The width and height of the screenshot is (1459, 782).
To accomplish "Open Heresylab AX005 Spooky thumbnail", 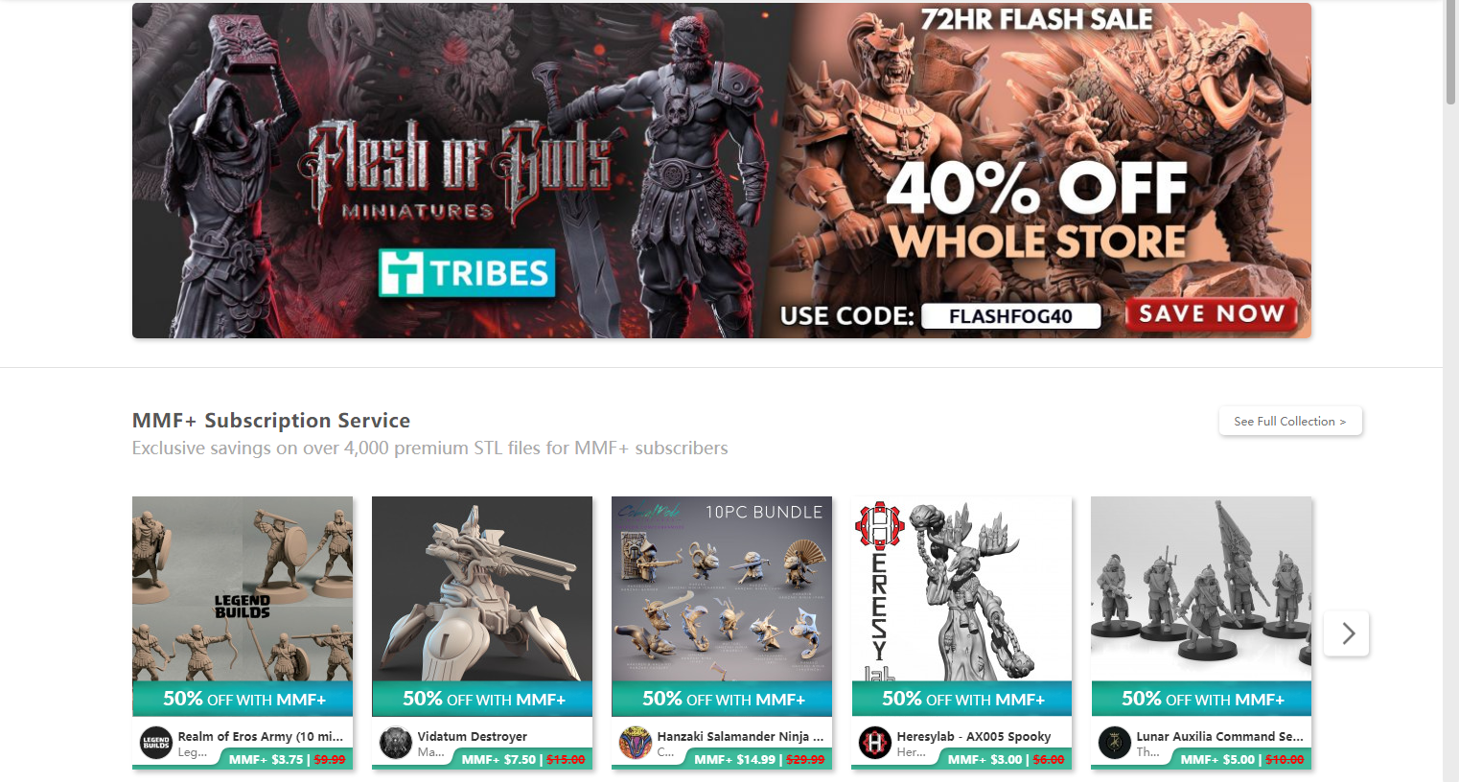I will 961,588.
